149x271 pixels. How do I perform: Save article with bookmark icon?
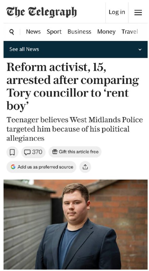pos(12,152)
